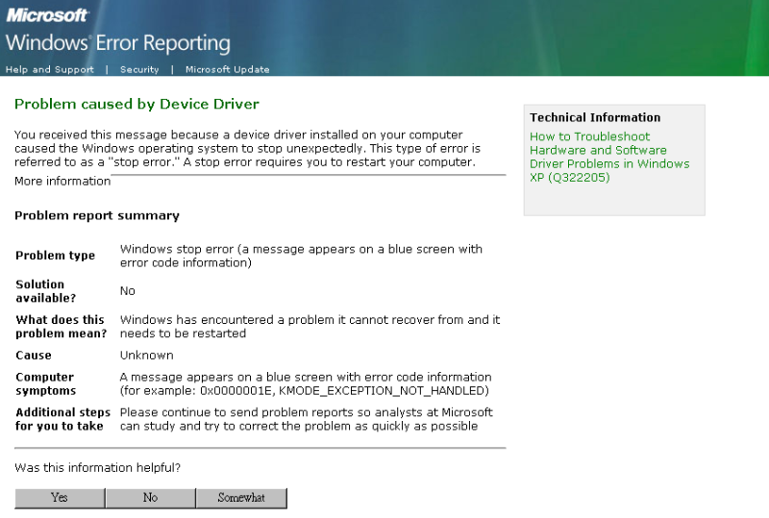
Task: Click the Please continue to send problem reports text
Action: coord(306,419)
